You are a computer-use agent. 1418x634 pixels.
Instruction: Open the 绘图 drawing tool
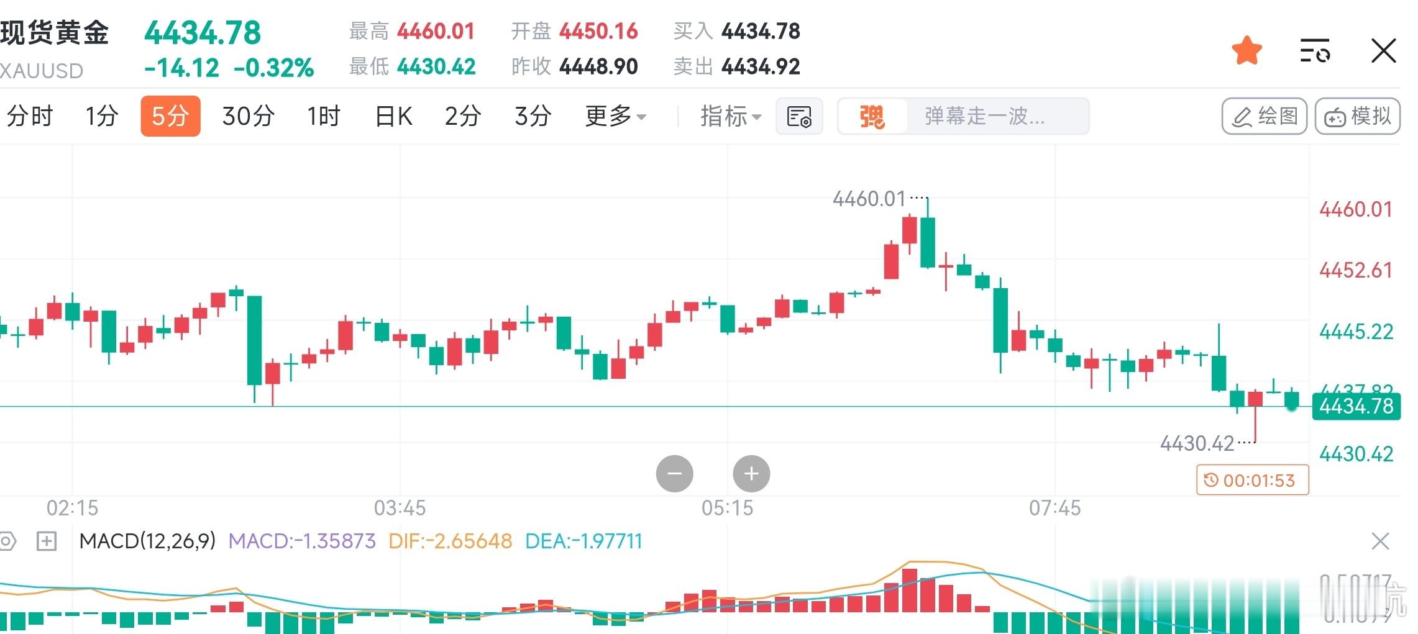pyautogui.click(x=1263, y=115)
